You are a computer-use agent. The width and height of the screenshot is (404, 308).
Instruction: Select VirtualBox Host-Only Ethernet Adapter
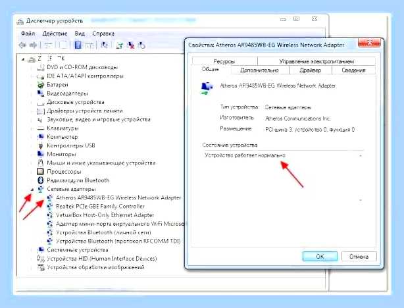pyautogui.click(x=105, y=215)
